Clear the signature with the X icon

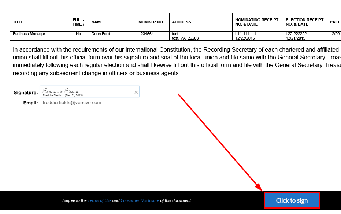coord(136,92)
